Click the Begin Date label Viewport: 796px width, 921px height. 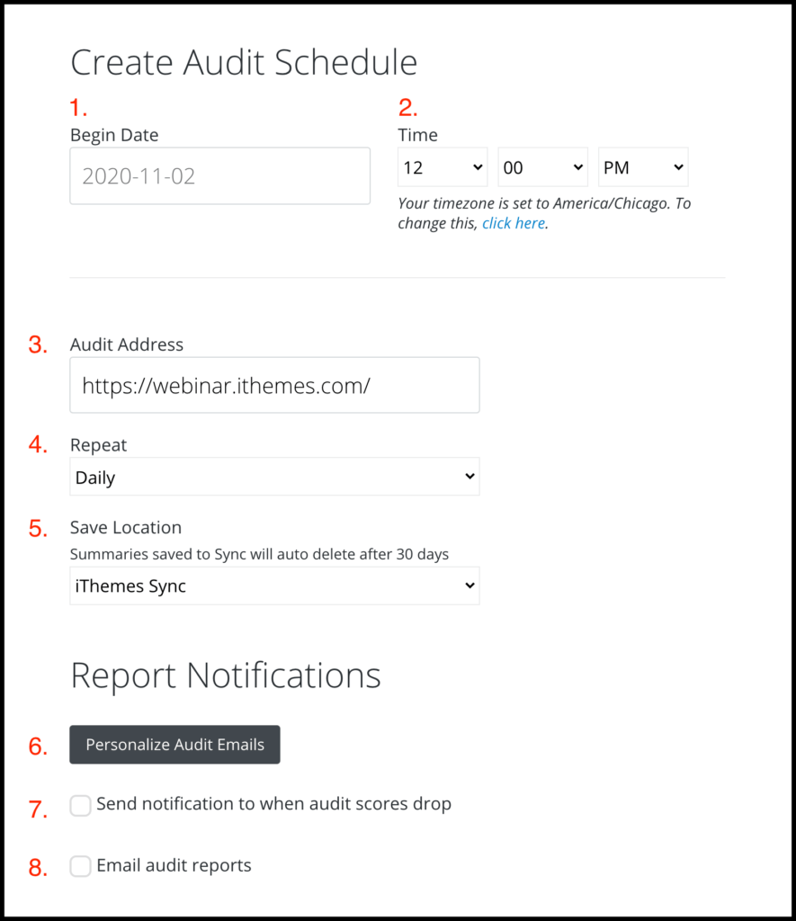114,135
